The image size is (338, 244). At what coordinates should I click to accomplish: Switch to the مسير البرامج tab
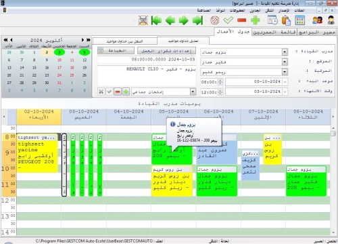point(316,33)
